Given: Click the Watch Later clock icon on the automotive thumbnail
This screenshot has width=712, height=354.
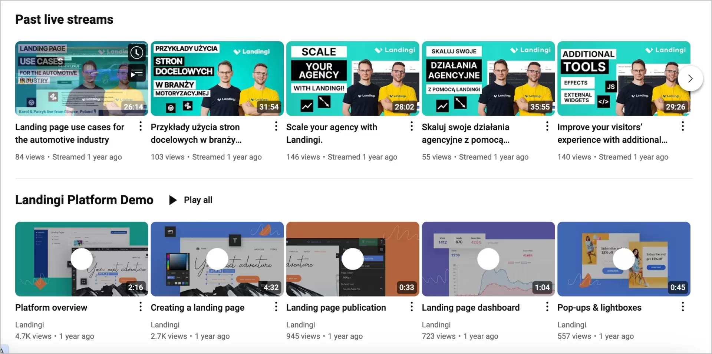Looking at the screenshot, I should coord(137,53).
